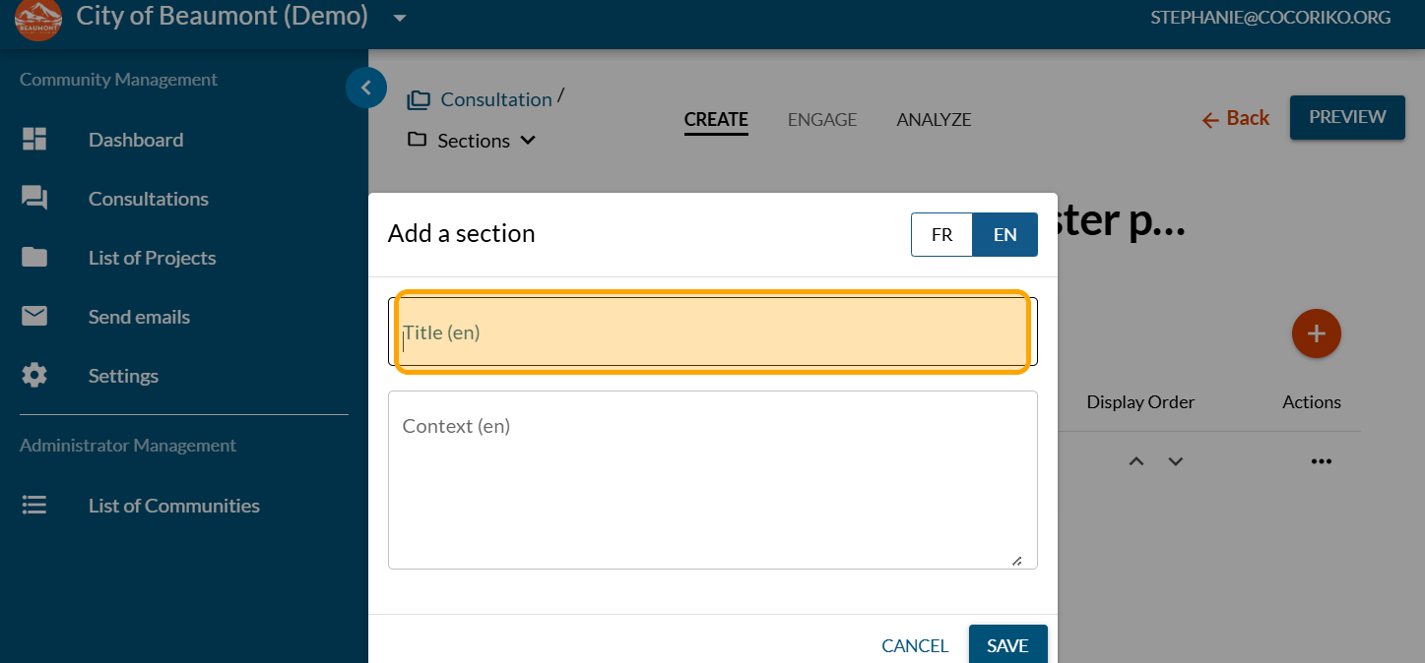Click the Consultations chat bubble icon

coord(34,199)
